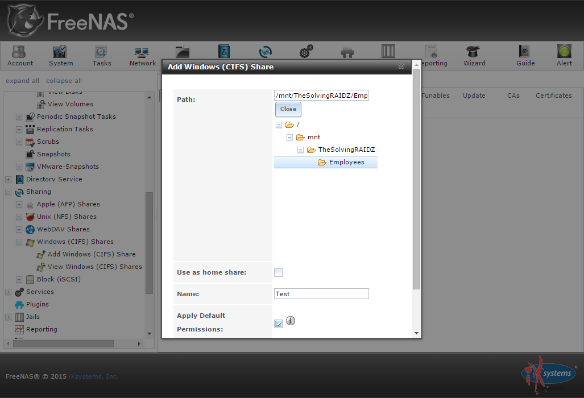Uncheck the Apply Default Permissions checkbox
584x398 pixels.
(278, 324)
